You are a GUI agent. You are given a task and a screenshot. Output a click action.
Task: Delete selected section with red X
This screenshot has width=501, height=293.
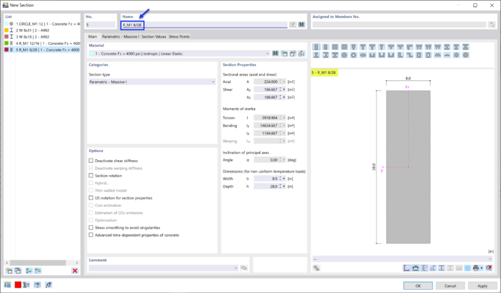tap(74, 271)
